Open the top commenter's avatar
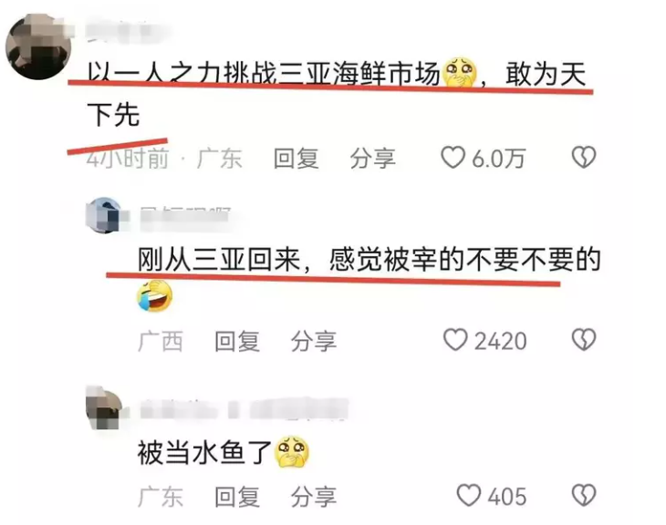Viewport: 666px width, 525px height. point(38,46)
